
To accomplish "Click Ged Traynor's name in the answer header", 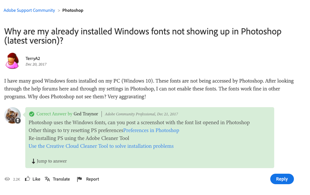I will [x=86, y=114].
